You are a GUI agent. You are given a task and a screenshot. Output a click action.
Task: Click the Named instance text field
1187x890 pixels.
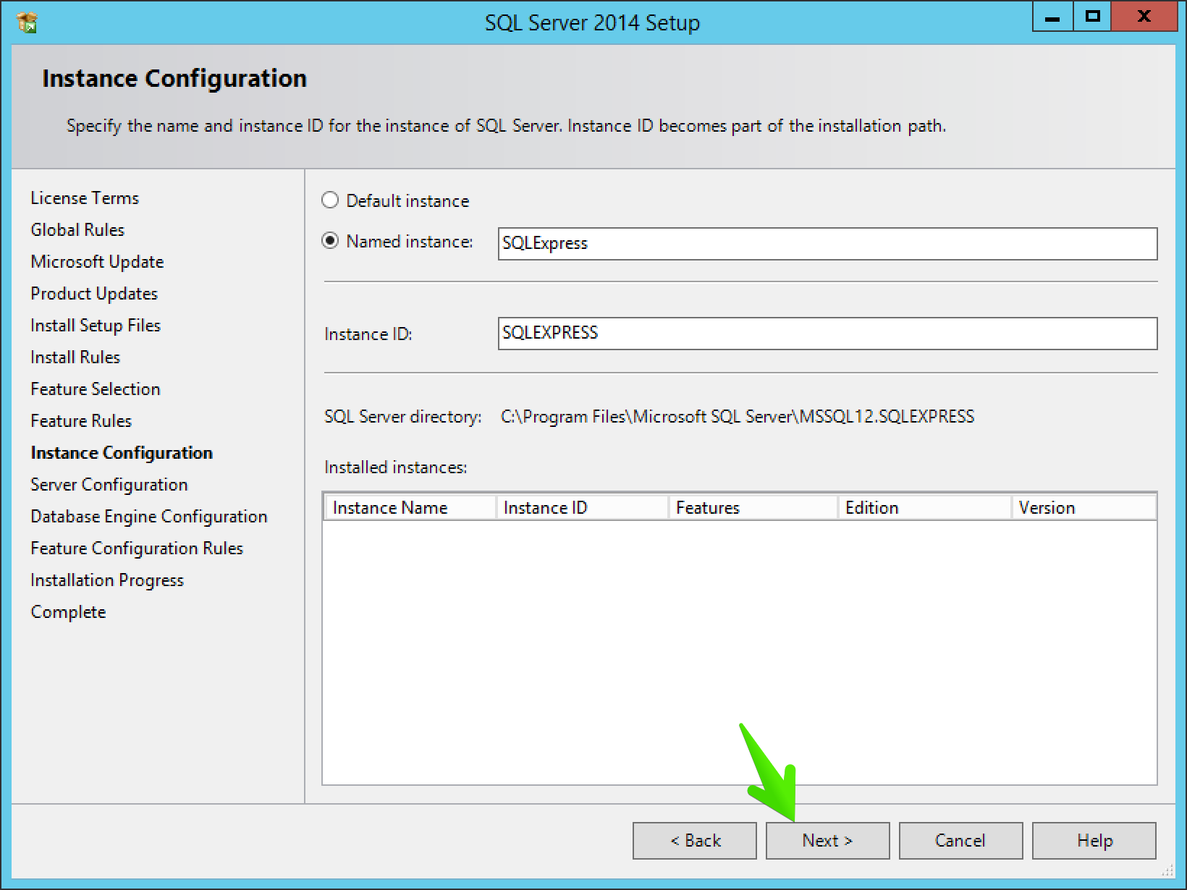(x=827, y=244)
